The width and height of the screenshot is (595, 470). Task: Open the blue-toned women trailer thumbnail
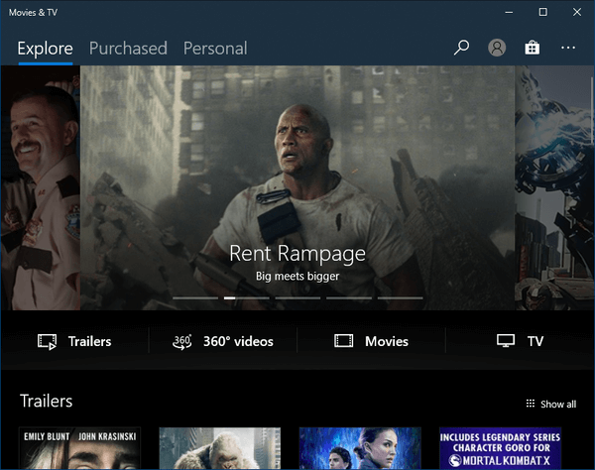click(x=360, y=448)
